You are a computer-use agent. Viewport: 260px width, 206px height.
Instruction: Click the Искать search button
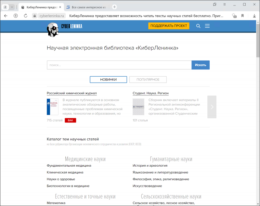tap(201, 65)
